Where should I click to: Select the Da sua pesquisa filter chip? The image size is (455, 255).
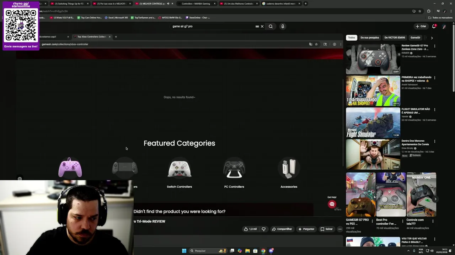click(370, 38)
